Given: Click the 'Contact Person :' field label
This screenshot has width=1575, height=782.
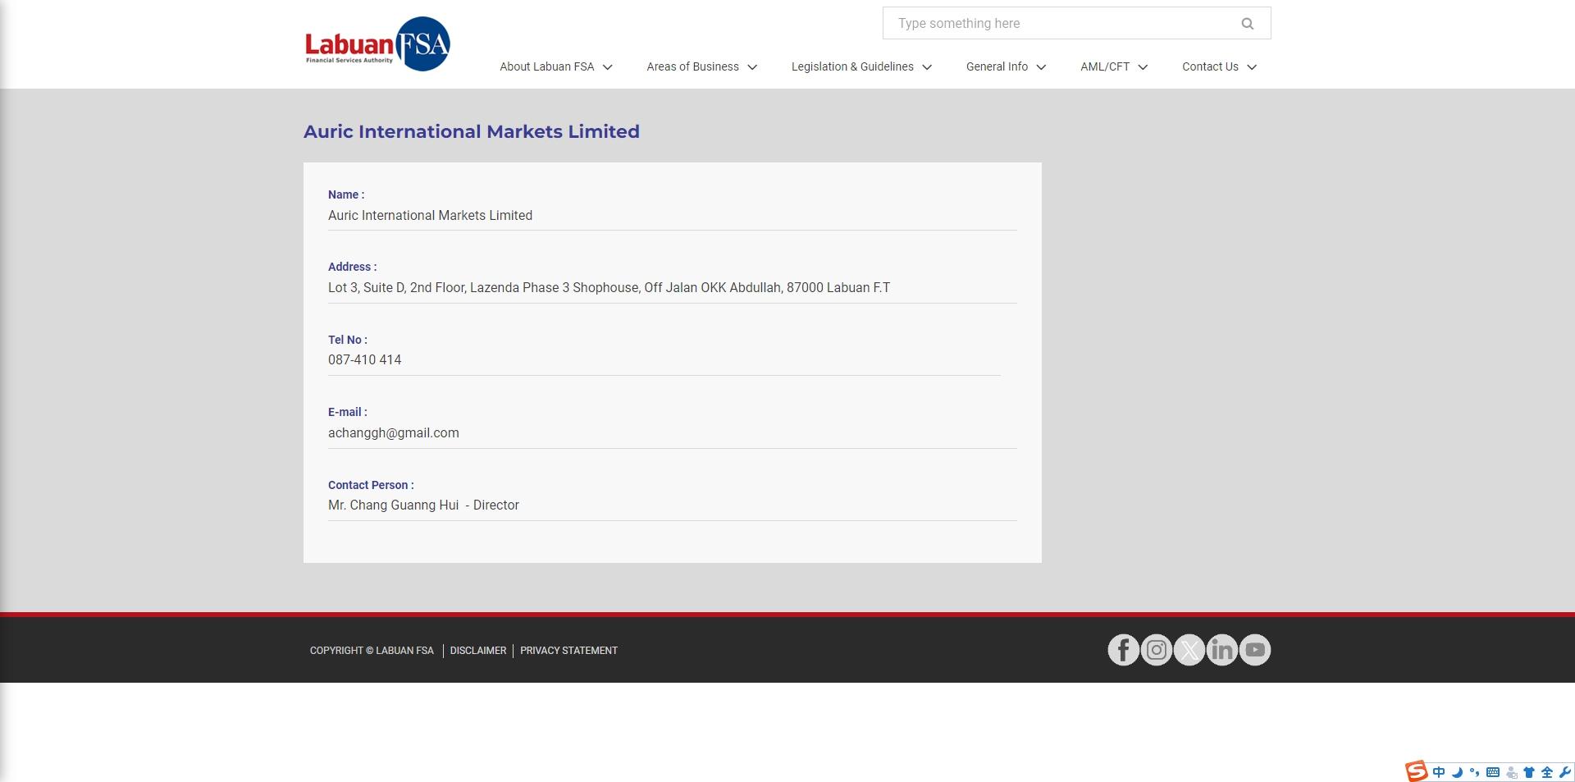Looking at the screenshot, I should (x=371, y=485).
